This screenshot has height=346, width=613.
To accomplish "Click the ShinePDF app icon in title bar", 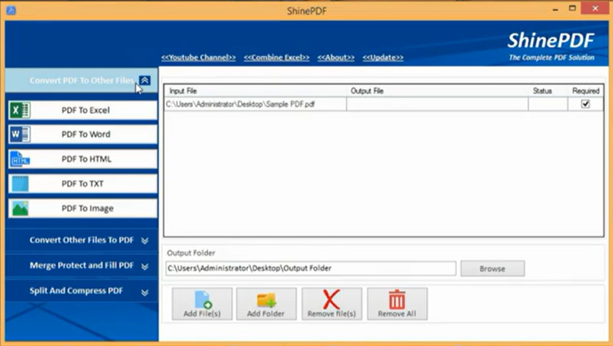I will (x=11, y=10).
